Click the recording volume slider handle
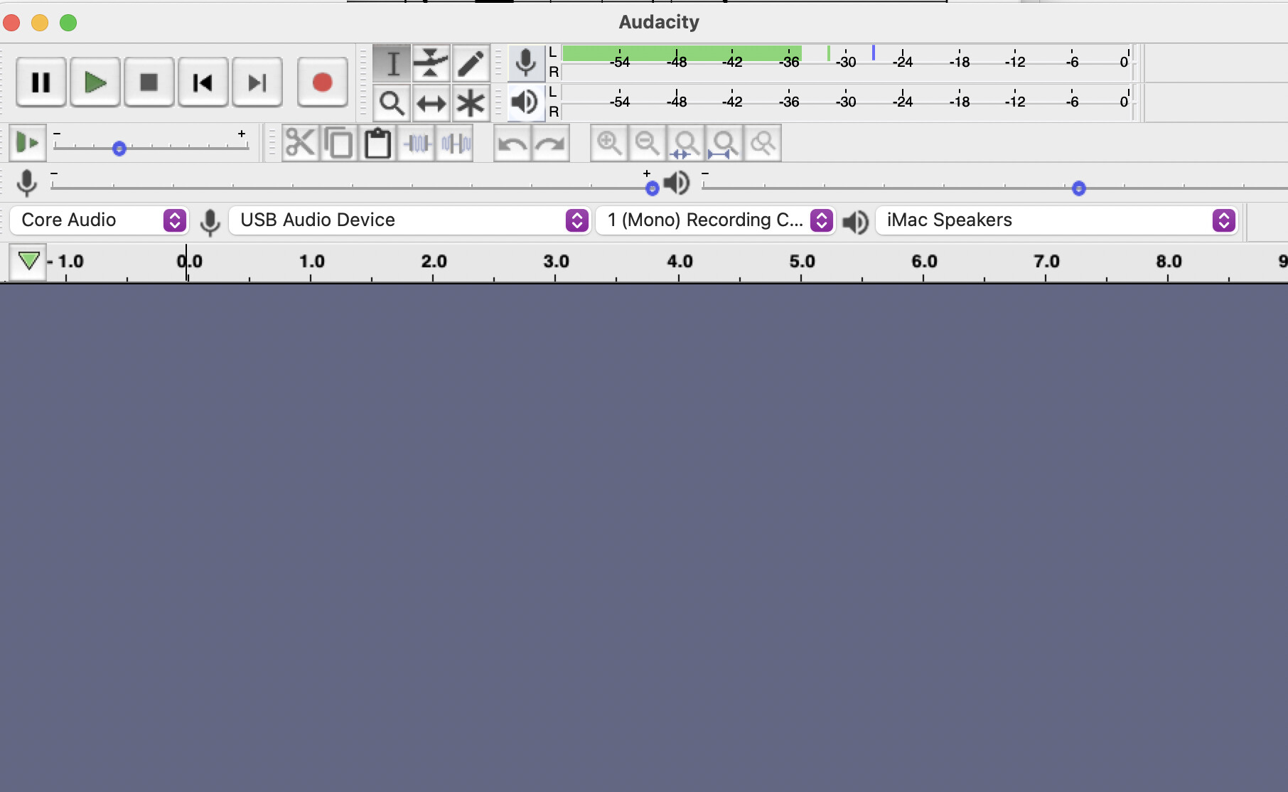This screenshot has height=792, width=1288. (653, 188)
